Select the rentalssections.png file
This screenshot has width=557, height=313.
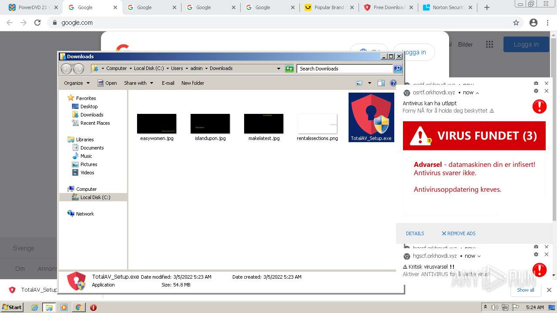coord(317,127)
